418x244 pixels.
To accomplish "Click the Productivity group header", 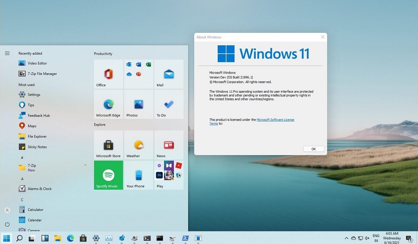I will 103,54.
